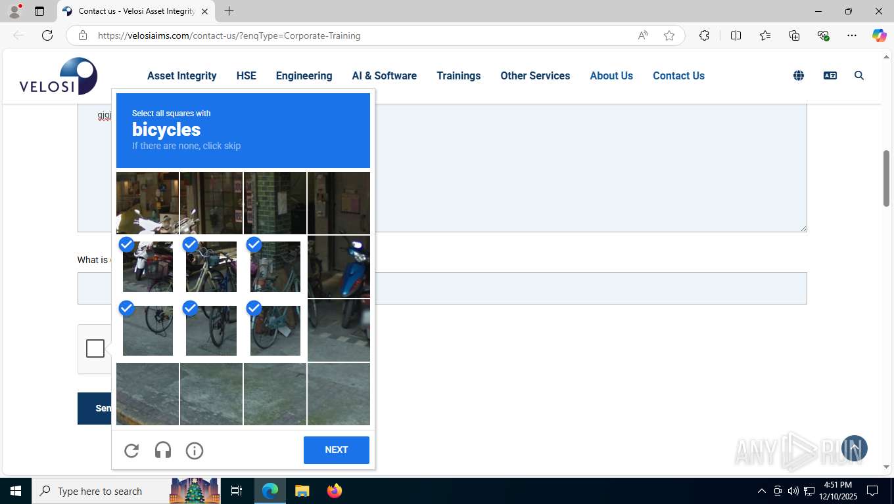Go to Contact Us page
The height and width of the screenshot is (504, 894).
678,75
